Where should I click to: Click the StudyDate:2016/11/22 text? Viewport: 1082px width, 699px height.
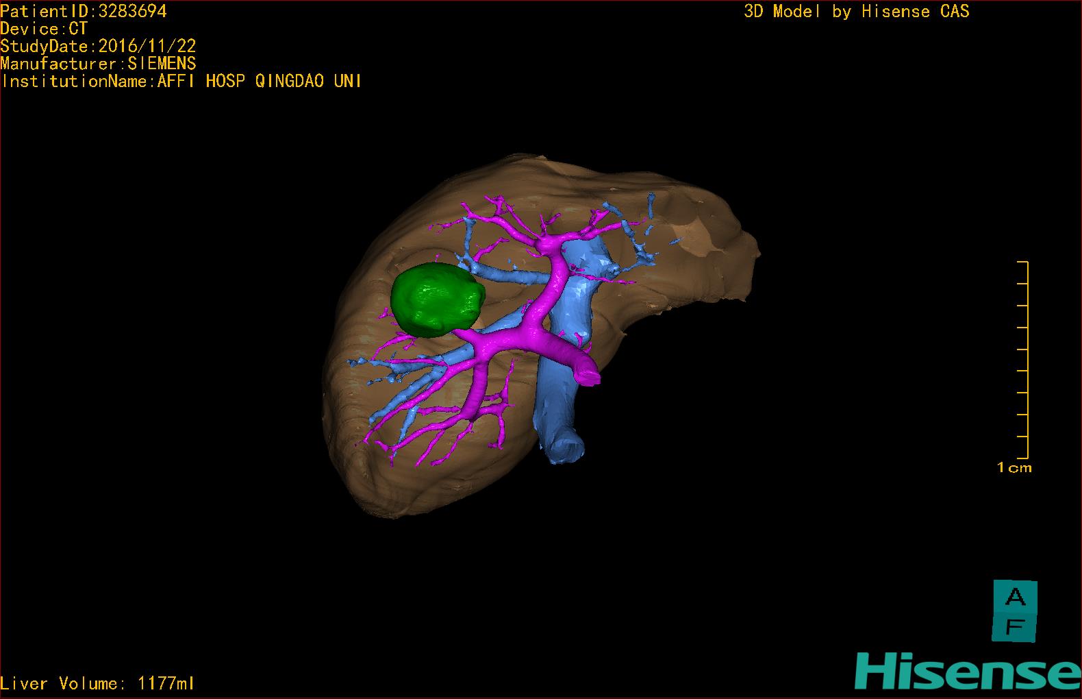98,46
